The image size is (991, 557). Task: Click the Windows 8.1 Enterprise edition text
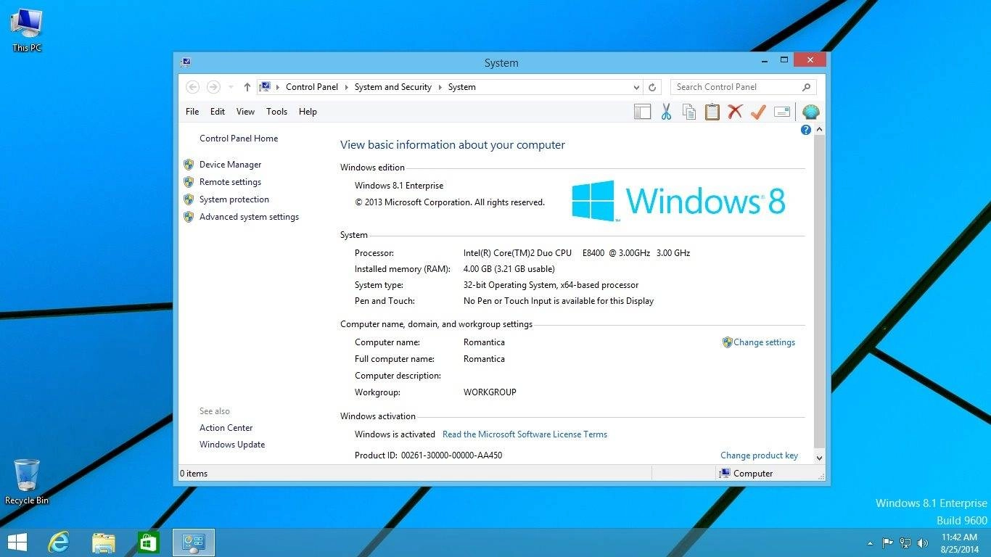point(399,186)
